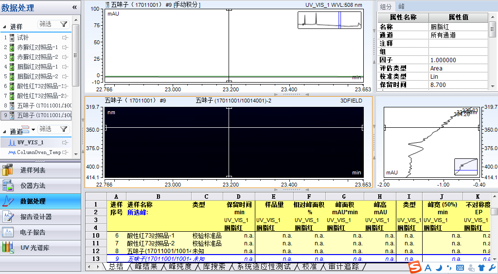Open the UV 光谱库 category

coord(40,248)
